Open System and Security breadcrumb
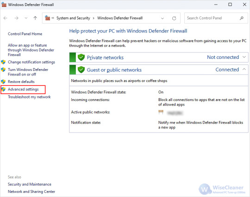This screenshot has height=197, width=250. tap(73, 18)
